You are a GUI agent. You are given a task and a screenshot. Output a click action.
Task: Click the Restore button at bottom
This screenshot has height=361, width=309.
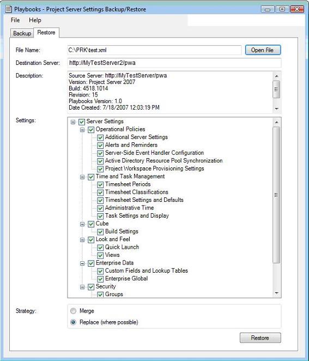[x=260, y=338]
